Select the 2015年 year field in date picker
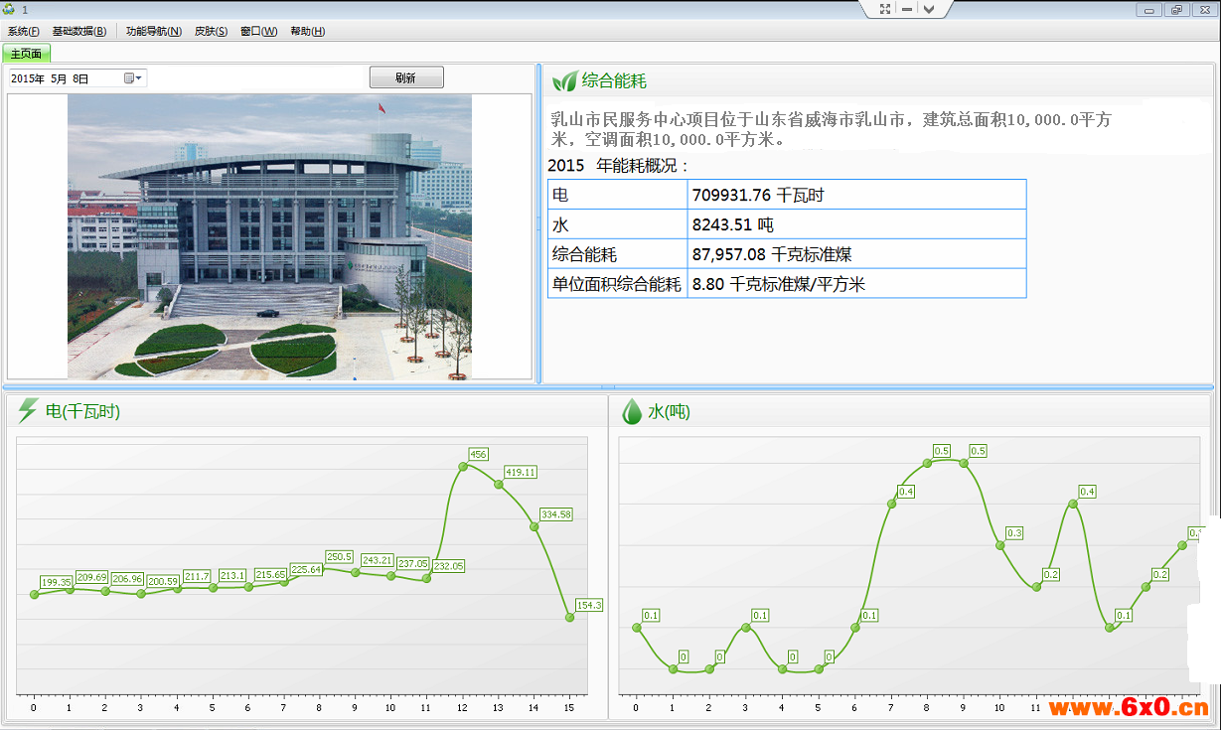 (28, 78)
